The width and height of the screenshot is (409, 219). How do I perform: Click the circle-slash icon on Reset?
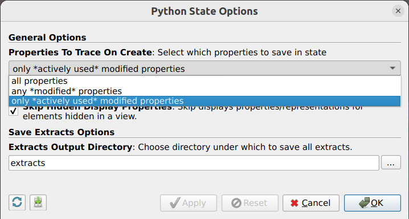236,203
